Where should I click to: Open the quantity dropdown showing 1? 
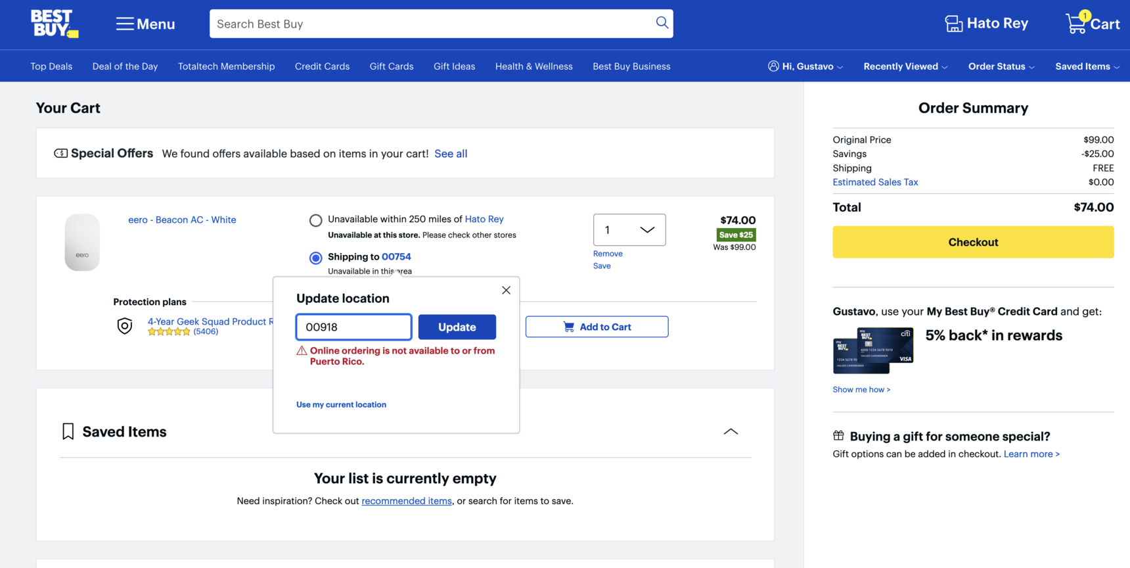click(x=629, y=229)
